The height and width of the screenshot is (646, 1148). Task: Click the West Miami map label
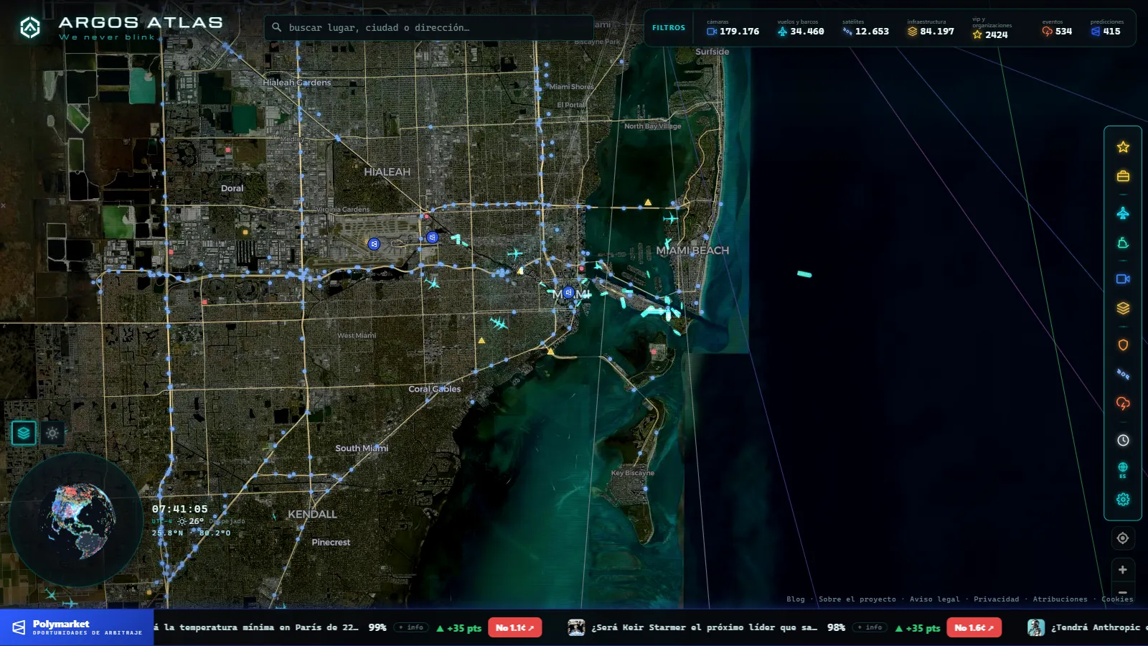[x=357, y=335]
